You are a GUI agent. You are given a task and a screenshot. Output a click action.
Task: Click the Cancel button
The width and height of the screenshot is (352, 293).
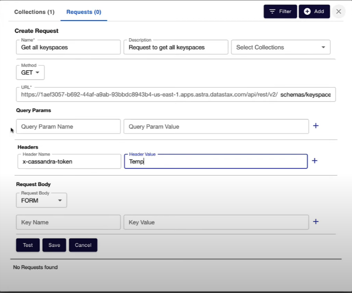(x=83, y=245)
